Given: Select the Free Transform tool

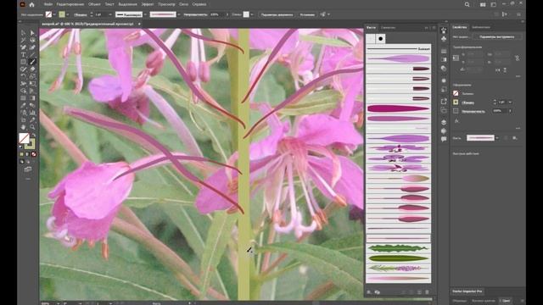Looking at the screenshot, I should [x=32, y=84].
